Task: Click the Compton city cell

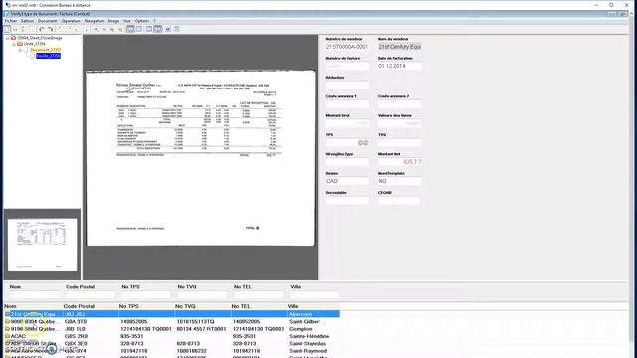Action: pos(301,329)
